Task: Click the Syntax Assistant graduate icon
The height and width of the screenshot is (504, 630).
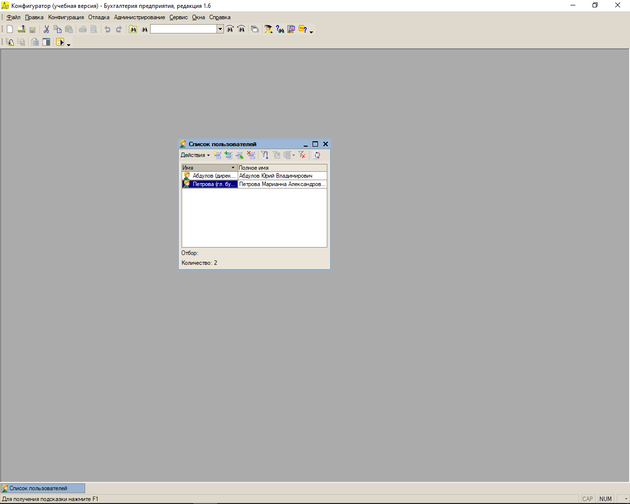Action: [x=268, y=30]
